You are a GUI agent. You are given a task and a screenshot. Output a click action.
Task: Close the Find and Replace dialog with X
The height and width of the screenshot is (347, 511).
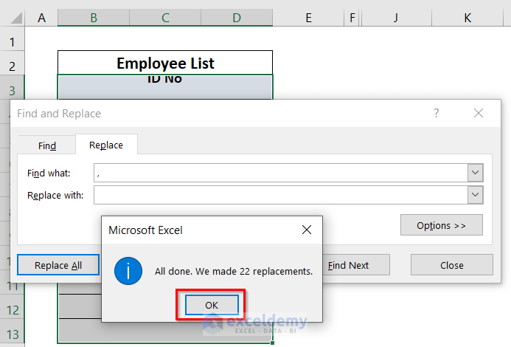click(479, 113)
